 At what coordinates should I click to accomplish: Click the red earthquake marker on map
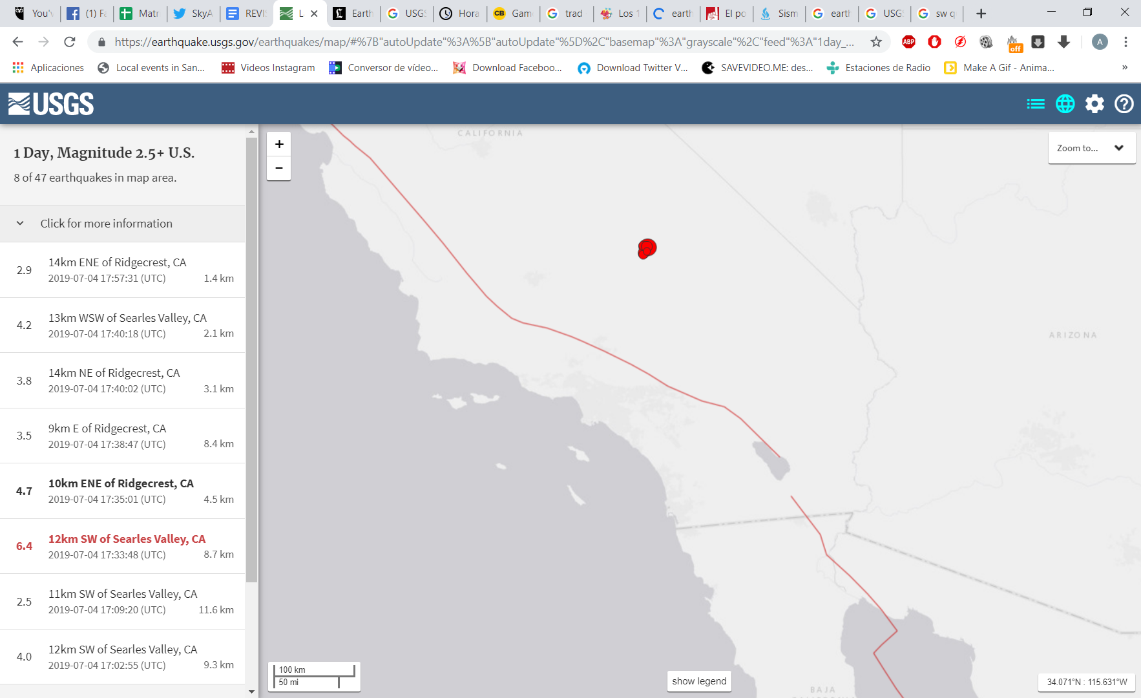647,249
